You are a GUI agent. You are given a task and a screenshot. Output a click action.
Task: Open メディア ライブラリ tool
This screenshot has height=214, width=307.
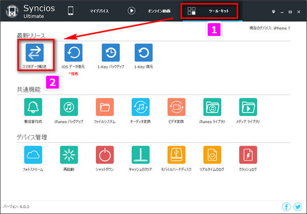[248, 107]
